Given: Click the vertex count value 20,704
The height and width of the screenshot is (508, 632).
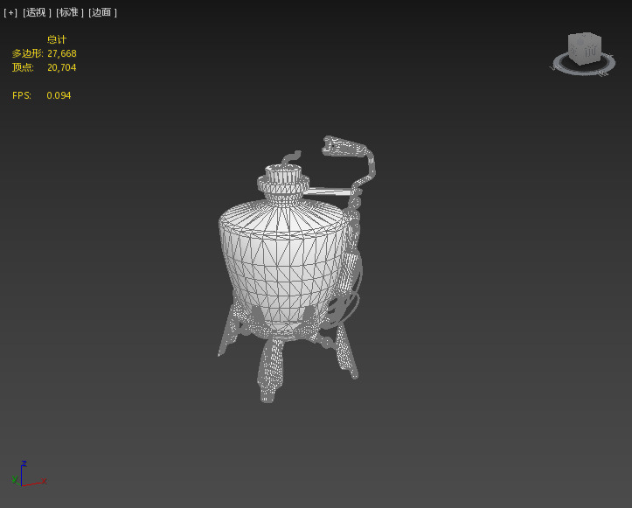Looking at the screenshot, I should 62,67.
